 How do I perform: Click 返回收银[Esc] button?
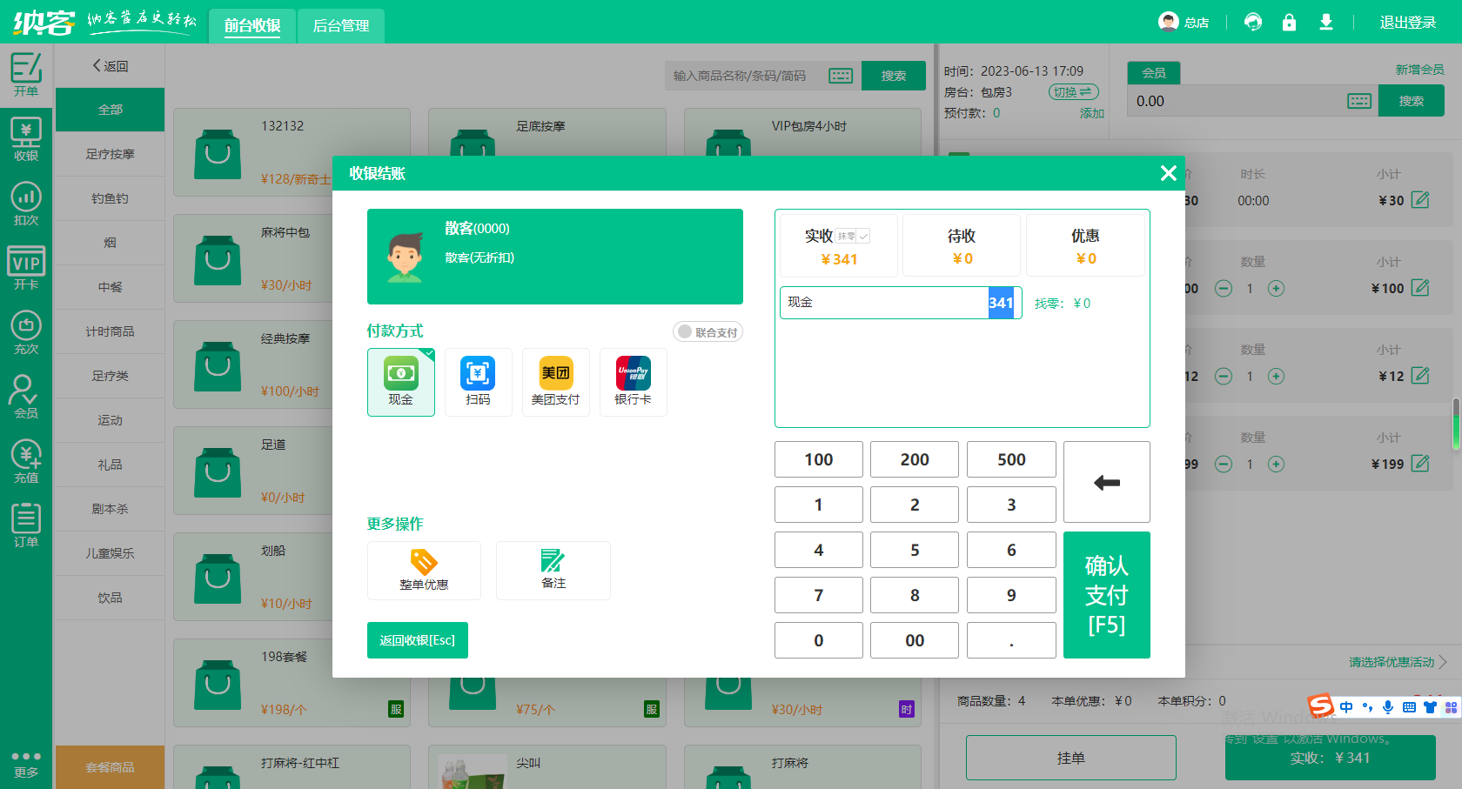418,640
